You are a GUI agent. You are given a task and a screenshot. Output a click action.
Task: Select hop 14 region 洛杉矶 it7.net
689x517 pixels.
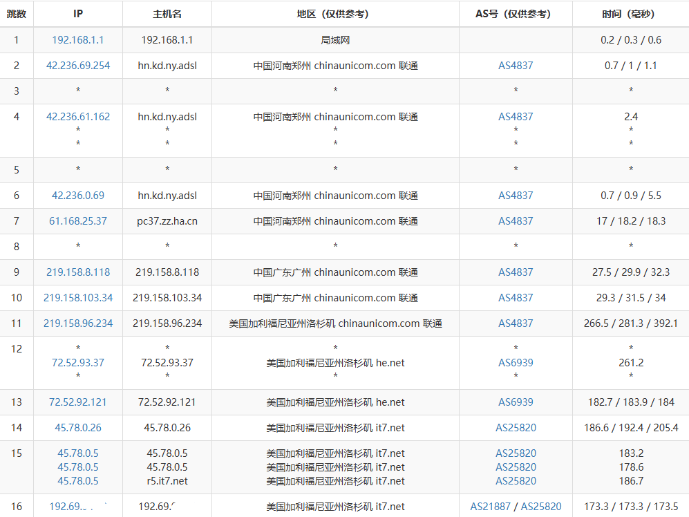coord(335,427)
